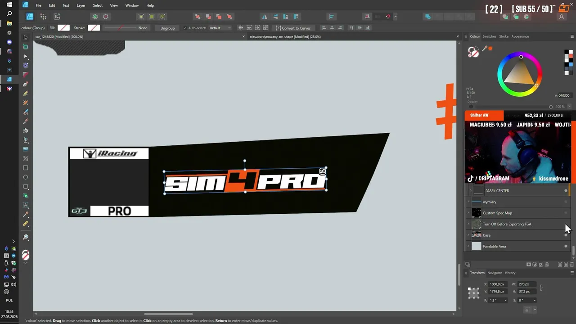Click the Alignment options toolbar icon
This screenshot has height=324, width=576.
click(332, 17)
